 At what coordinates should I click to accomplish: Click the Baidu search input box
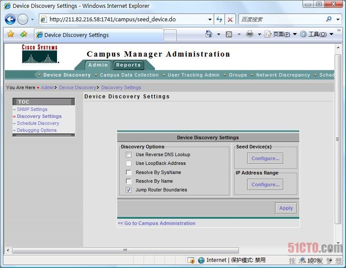(281, 20)
